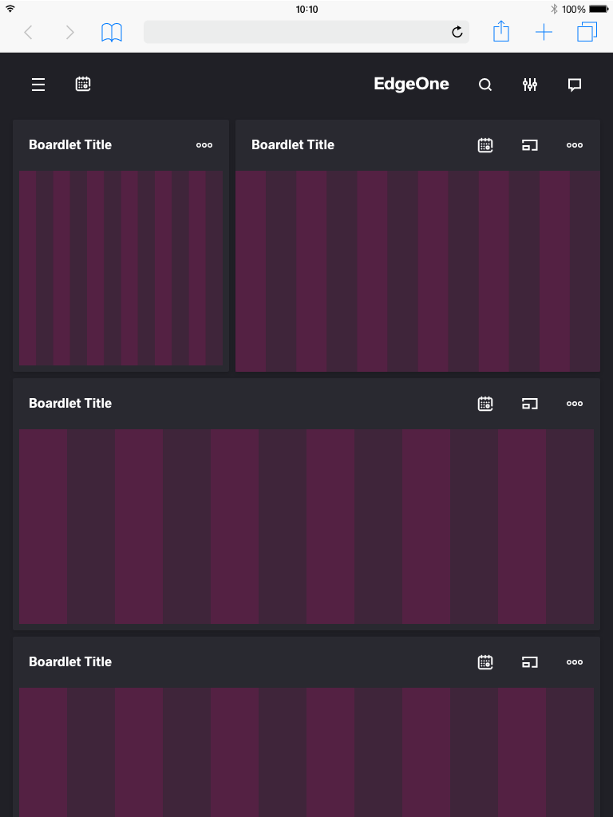Click the calendar icon next to hamburger menu
The image size is (613, 817).
point(83,84)
